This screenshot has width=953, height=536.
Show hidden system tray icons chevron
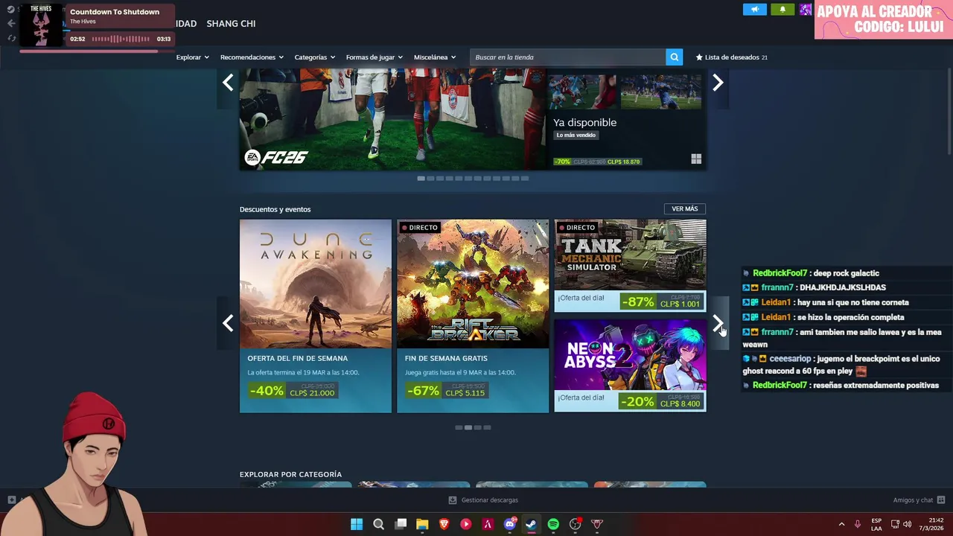tap(841, 524)
